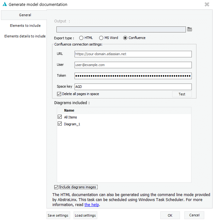
Task: Toggle Include diagrams images option
Action: coord(56,187)
